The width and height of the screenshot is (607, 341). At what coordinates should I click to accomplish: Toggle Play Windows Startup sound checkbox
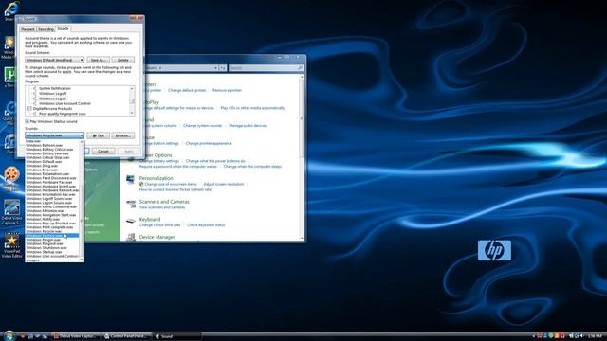click(x=28, y=122)
